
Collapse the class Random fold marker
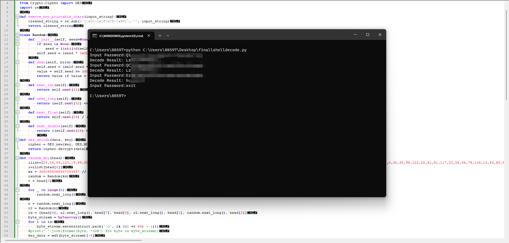pos(17,35)
